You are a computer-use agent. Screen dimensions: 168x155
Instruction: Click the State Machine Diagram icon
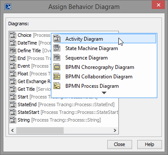pos(57,48)
